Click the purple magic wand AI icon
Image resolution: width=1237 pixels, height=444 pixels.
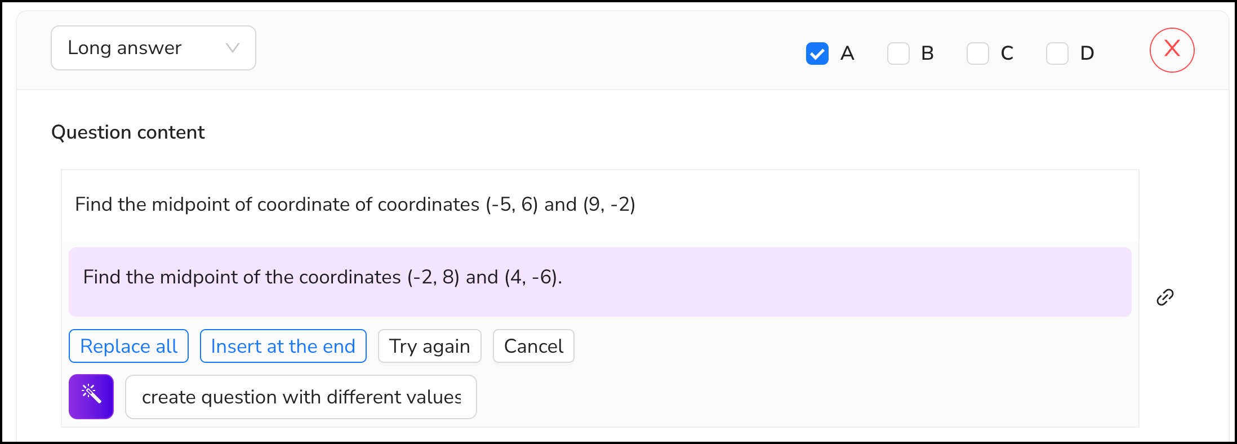pyautogui.click(x=91, y=397)
